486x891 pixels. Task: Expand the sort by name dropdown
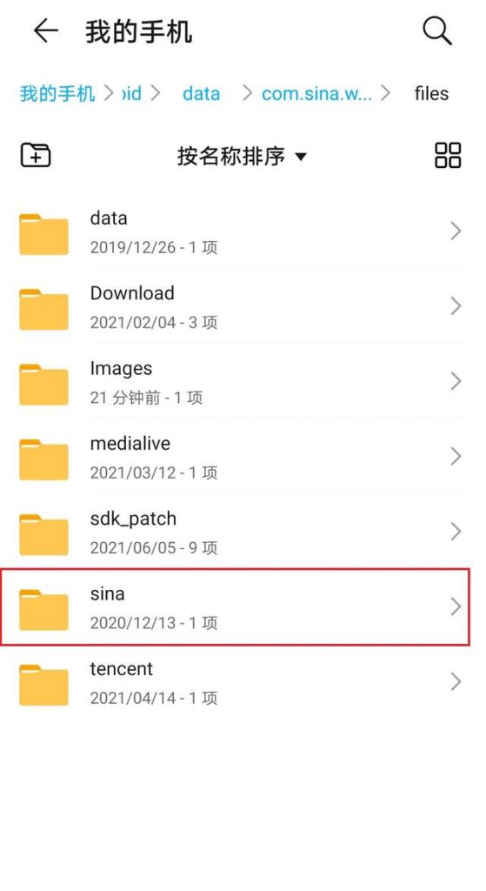tap(242, 156)
